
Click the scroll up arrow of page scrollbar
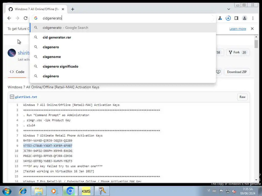256,37
